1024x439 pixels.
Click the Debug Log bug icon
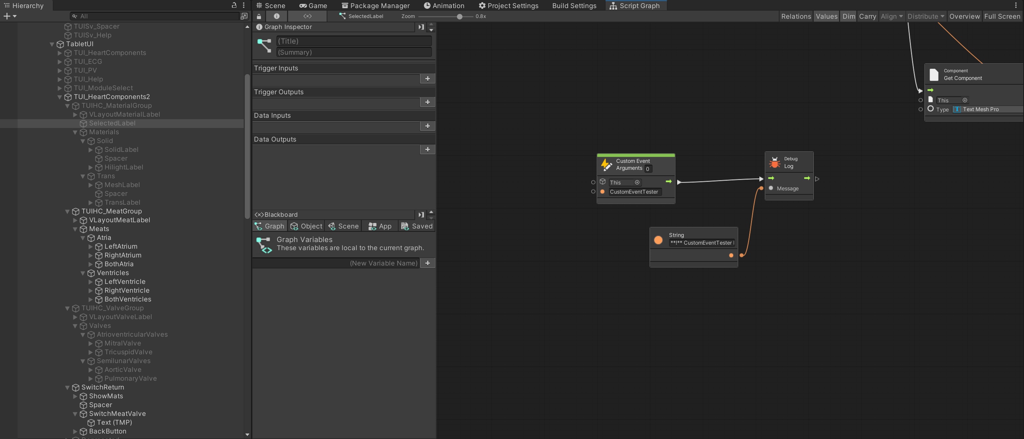[x=774, y=162]
